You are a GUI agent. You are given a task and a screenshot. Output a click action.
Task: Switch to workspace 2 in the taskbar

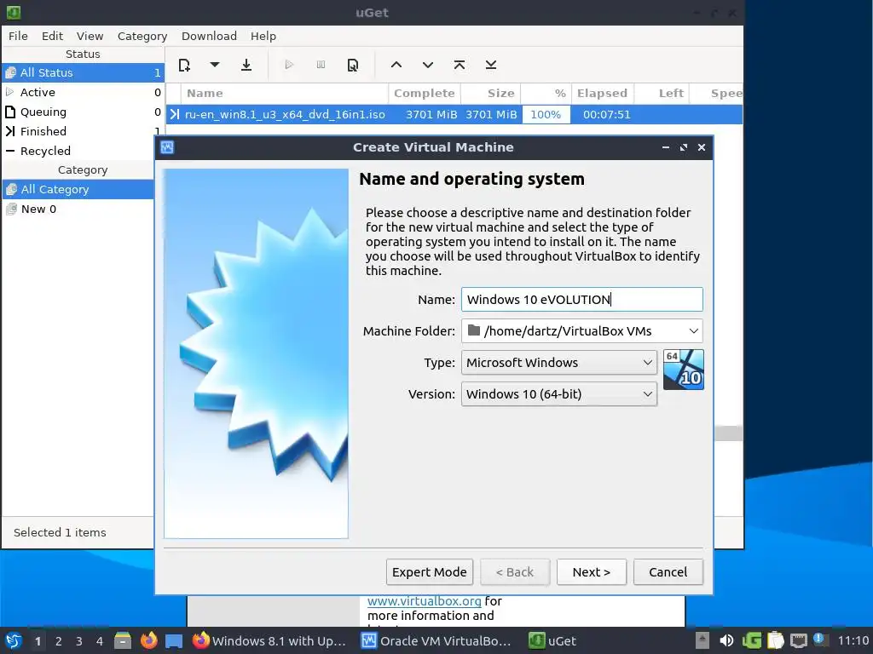(x=59, y=641)
